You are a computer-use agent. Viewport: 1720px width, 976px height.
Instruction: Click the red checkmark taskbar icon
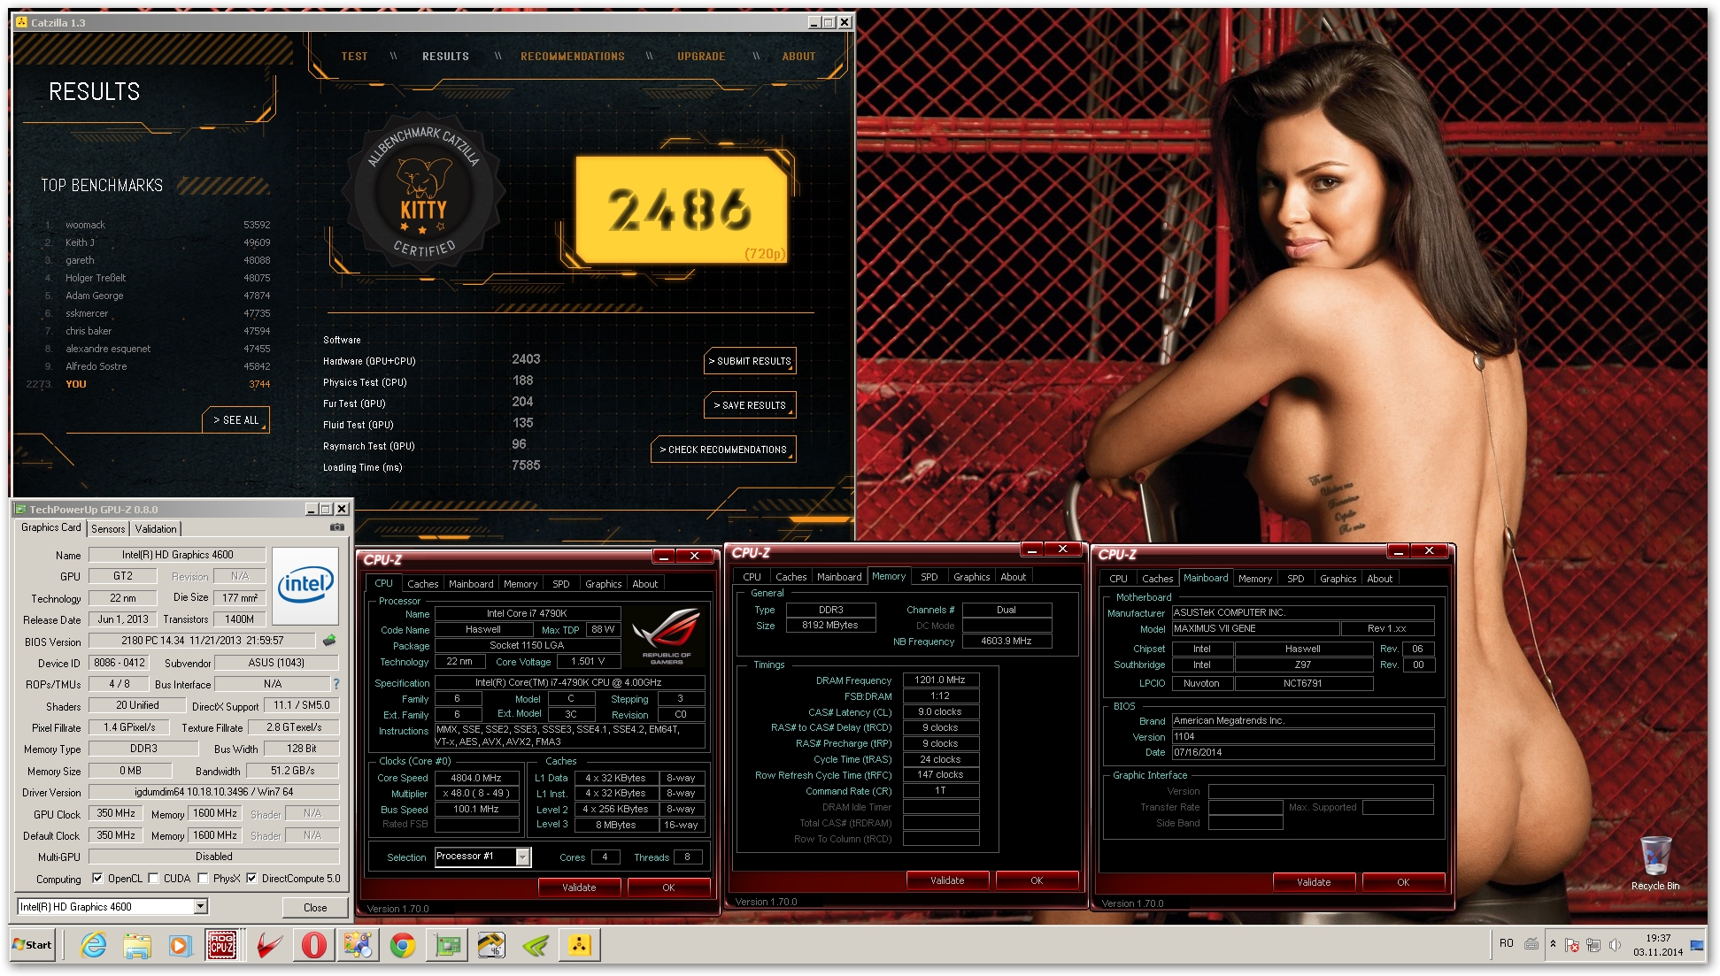click(269, 945)
